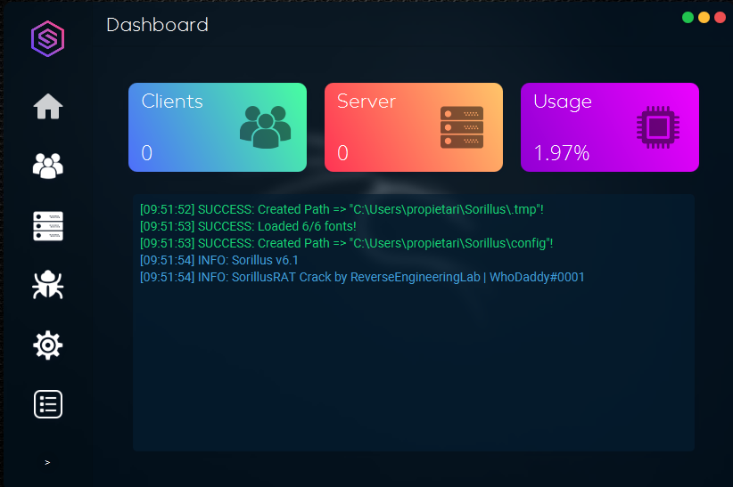This screenshot has width=733, height=487.
Task: Click the Server card
Action: coord(414,127)
